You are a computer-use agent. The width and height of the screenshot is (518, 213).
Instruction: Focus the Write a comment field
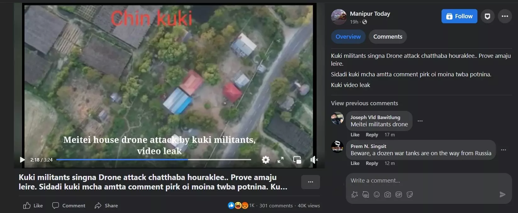pyautogui.click(x=429, y=181)
